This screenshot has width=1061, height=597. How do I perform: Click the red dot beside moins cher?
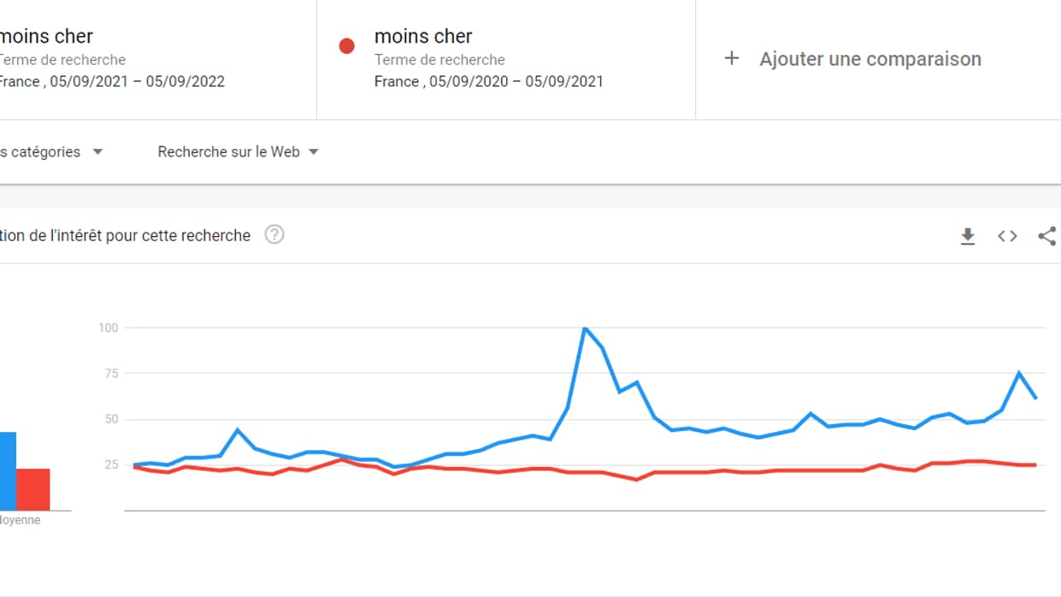346,45
